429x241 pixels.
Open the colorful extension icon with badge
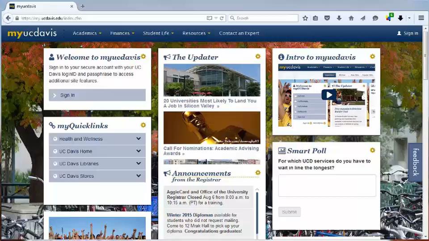click(389, 17)
